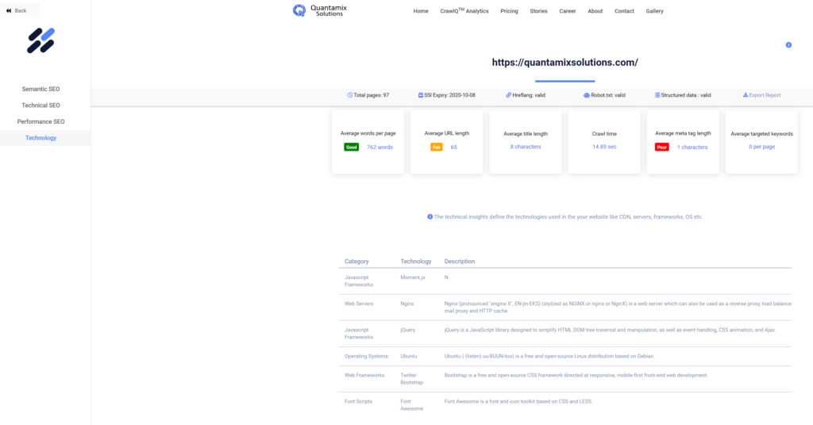Click the striped app logo in sidebar
The height and width of the screenshot is (425, 813).
point(40,40)
